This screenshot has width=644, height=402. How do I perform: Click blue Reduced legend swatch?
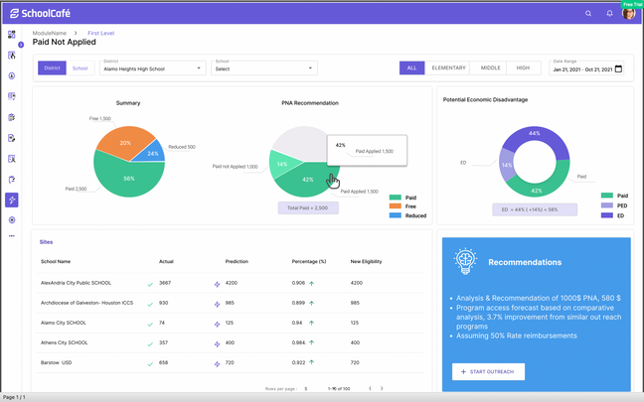tap(396, 215)
